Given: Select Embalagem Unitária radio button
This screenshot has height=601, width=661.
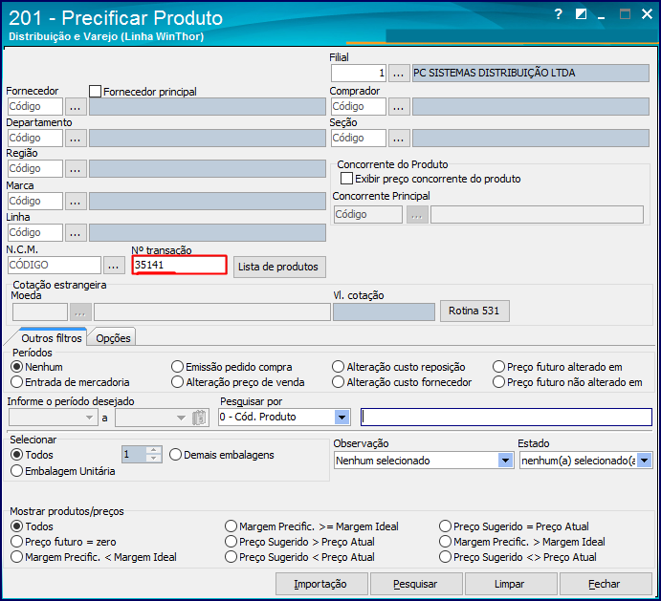Looking at the screenshot, I should (x=16, y=471).
